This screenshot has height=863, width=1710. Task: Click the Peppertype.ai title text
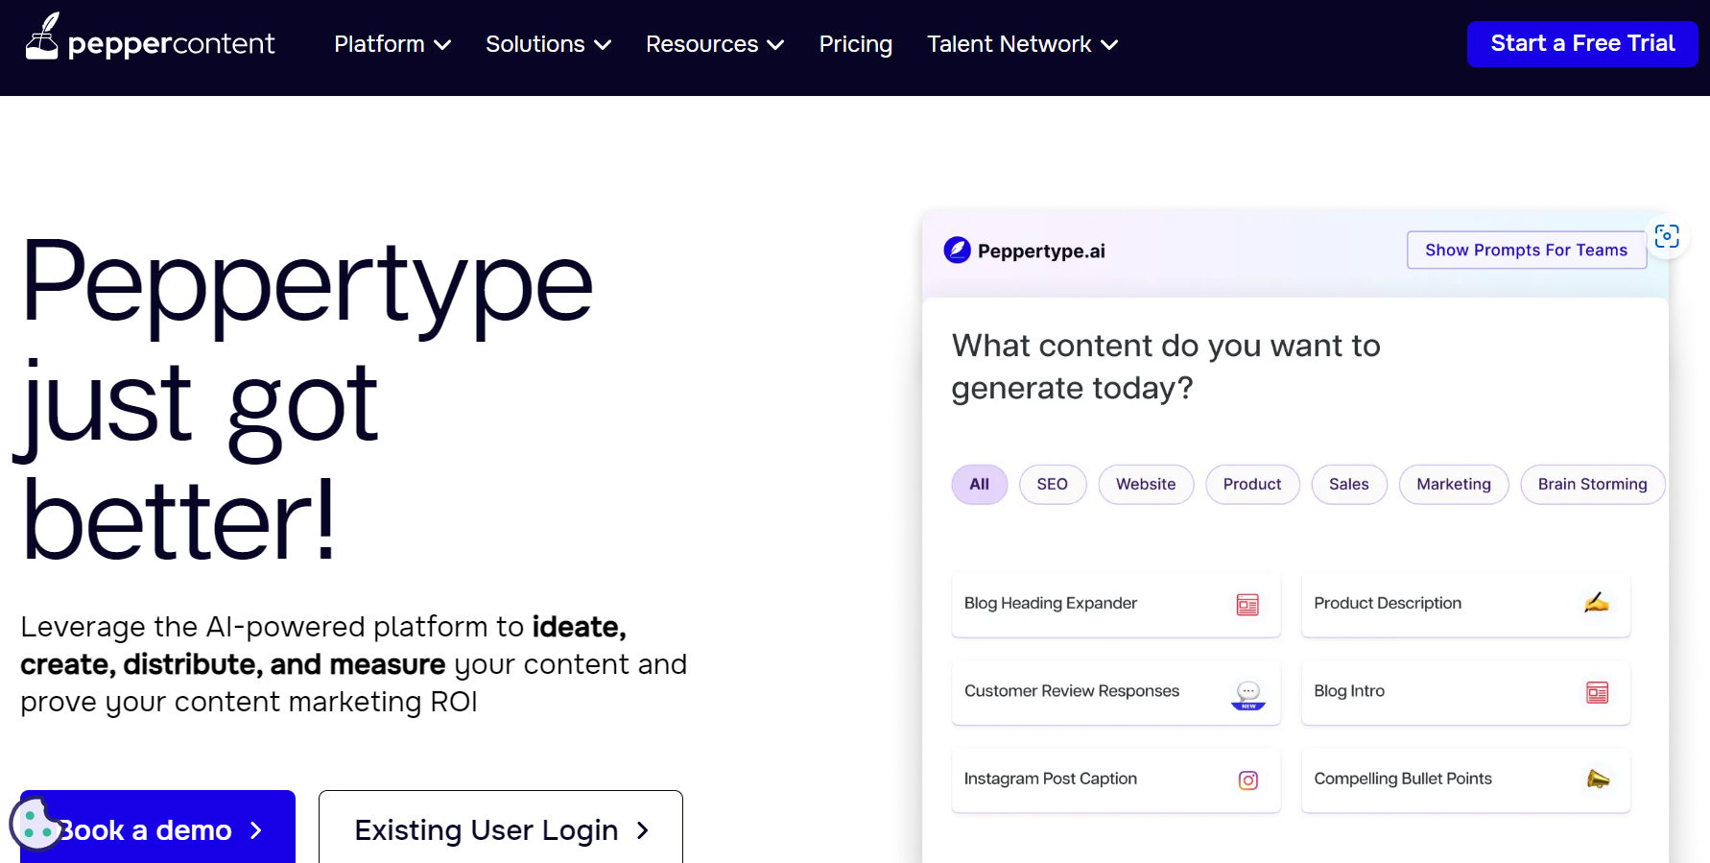[1041, 252]
